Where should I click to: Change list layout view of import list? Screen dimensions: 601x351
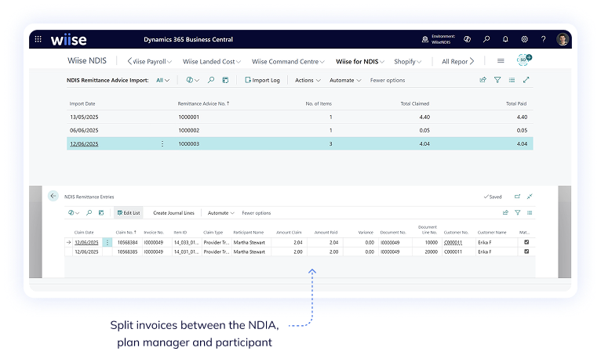pyautogui.click(x=512, y=80)
